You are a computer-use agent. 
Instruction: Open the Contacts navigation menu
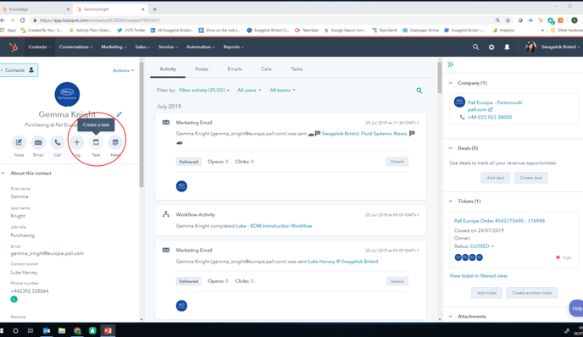[40, 47]
